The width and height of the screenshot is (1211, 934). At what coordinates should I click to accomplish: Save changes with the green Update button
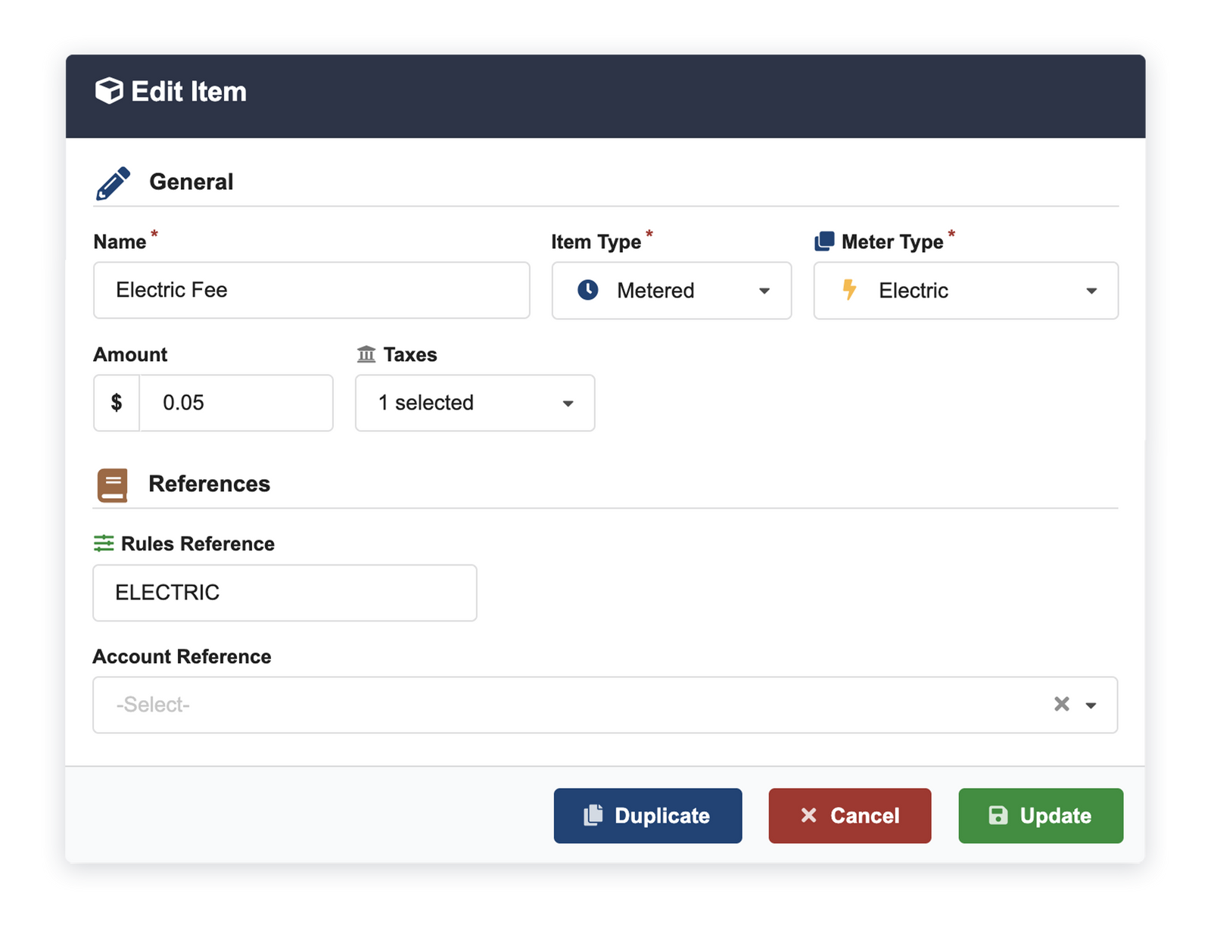(x=1040, y=815)
